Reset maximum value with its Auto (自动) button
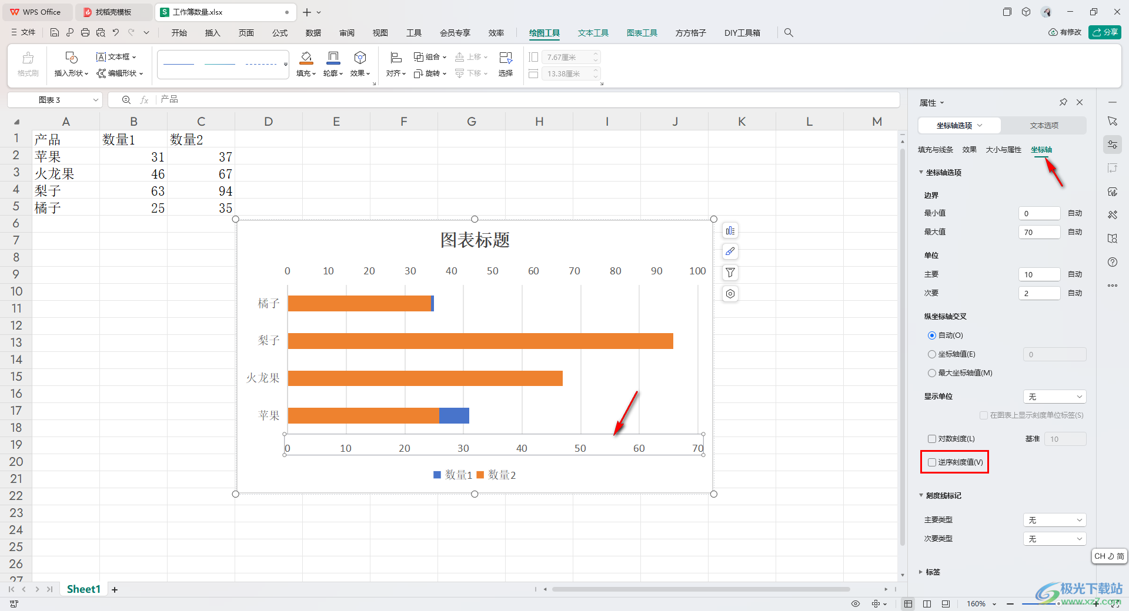 pyautogui.click(x=1075, y=232)
